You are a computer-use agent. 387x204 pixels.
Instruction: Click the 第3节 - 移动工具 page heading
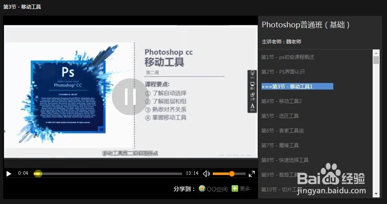tap(22, 7)
